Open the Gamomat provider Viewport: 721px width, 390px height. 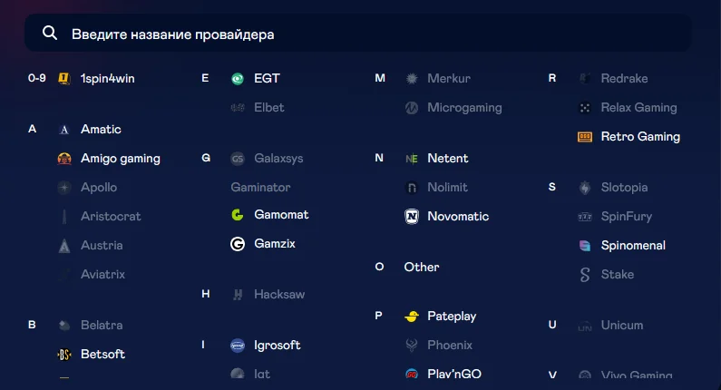(x=281, y=215)
